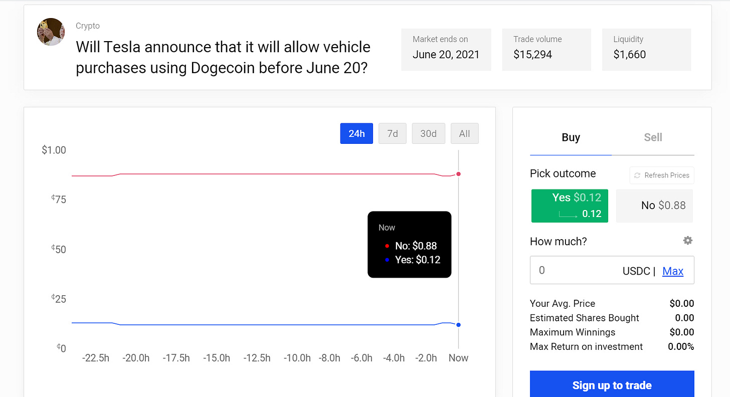730x397 pixels.
Task: Click the 0.00% return value
Action: 681,346
